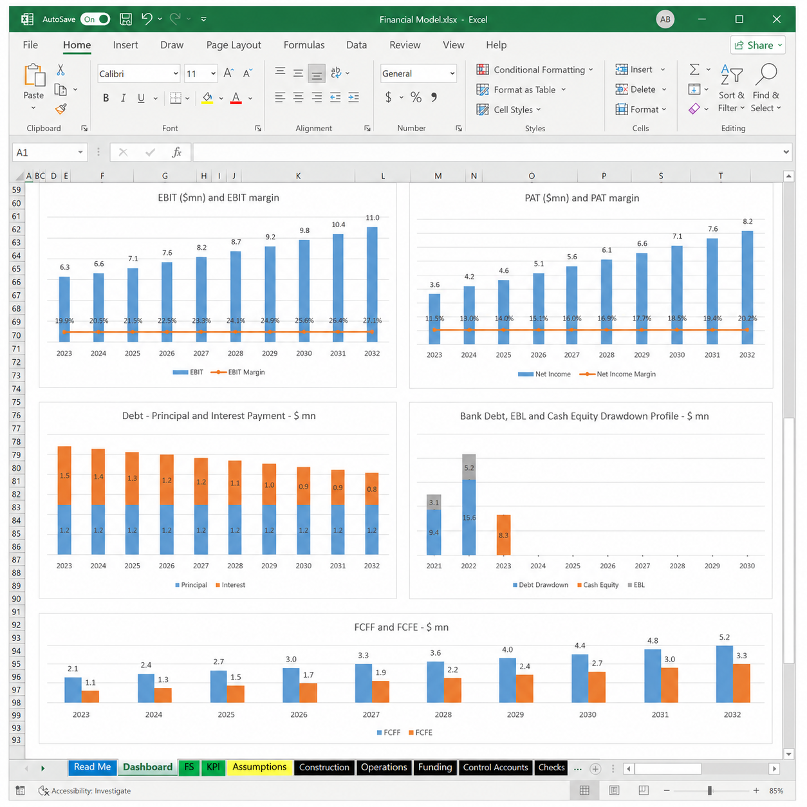Viewport: 807px width, 807px height.
Task: Click the Paste clipboard icon
Action: (34, 75)
